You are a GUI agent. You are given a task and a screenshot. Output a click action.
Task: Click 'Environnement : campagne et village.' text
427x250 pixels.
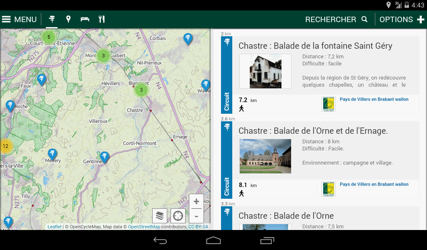coord(347,162)
